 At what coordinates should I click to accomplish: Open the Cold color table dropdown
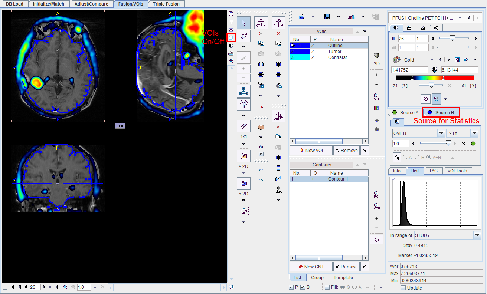tap(432, 60)
